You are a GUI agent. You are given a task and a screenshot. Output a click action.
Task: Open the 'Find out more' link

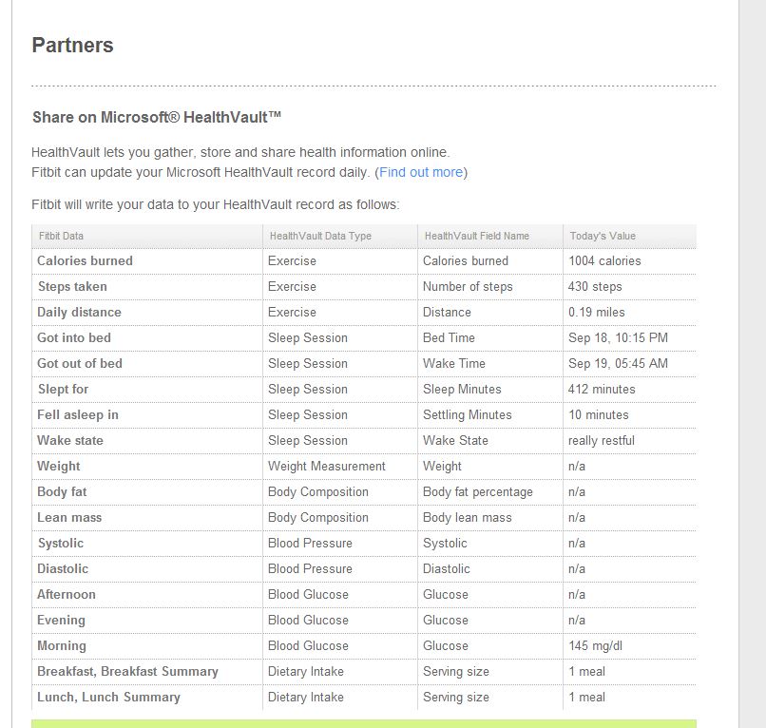(421, 172)
